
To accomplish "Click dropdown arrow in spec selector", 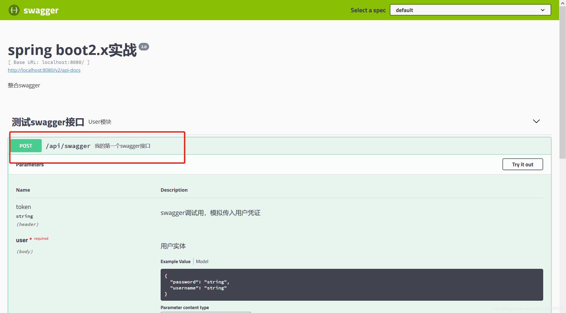I will click(542, 10).
